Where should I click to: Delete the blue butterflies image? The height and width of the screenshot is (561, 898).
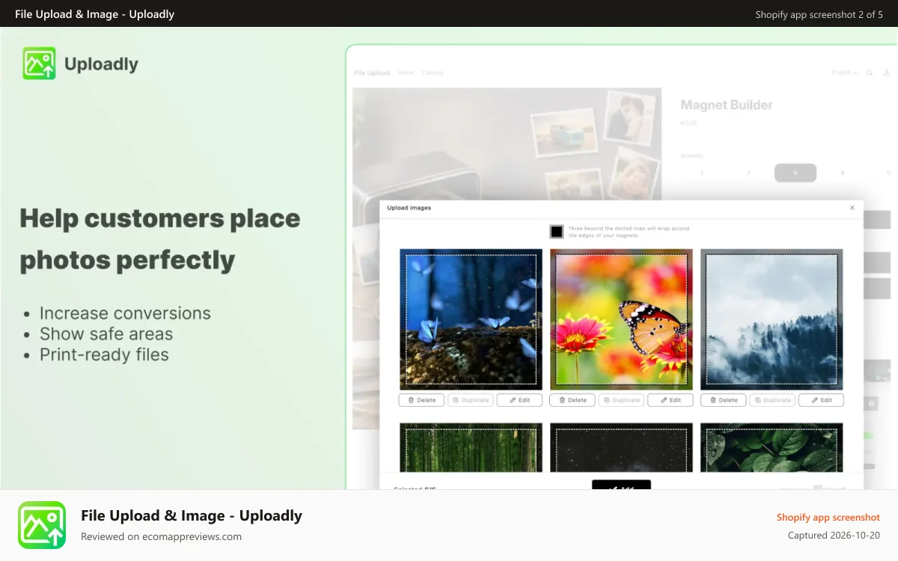tap(421, 400)
